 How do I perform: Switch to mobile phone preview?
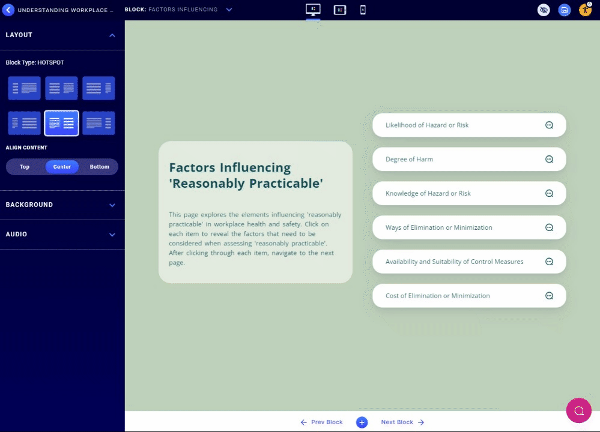tap(362, 10)
